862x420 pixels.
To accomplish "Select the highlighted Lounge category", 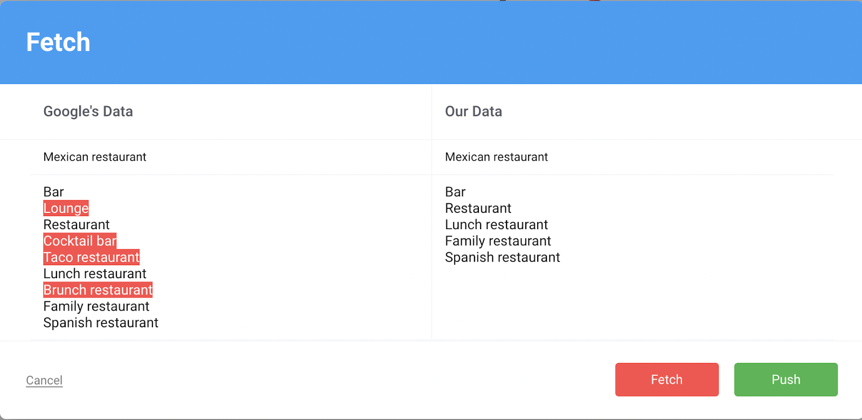I will tap(66, 208).
